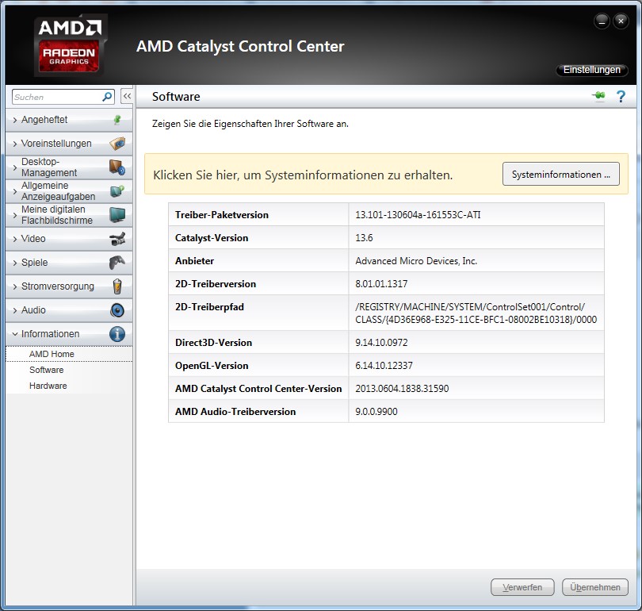Image resolution: width=642 pixels, height=611 pixels.
Task: Click the Stromversorgung battery icon
Action: pos(117,286)
